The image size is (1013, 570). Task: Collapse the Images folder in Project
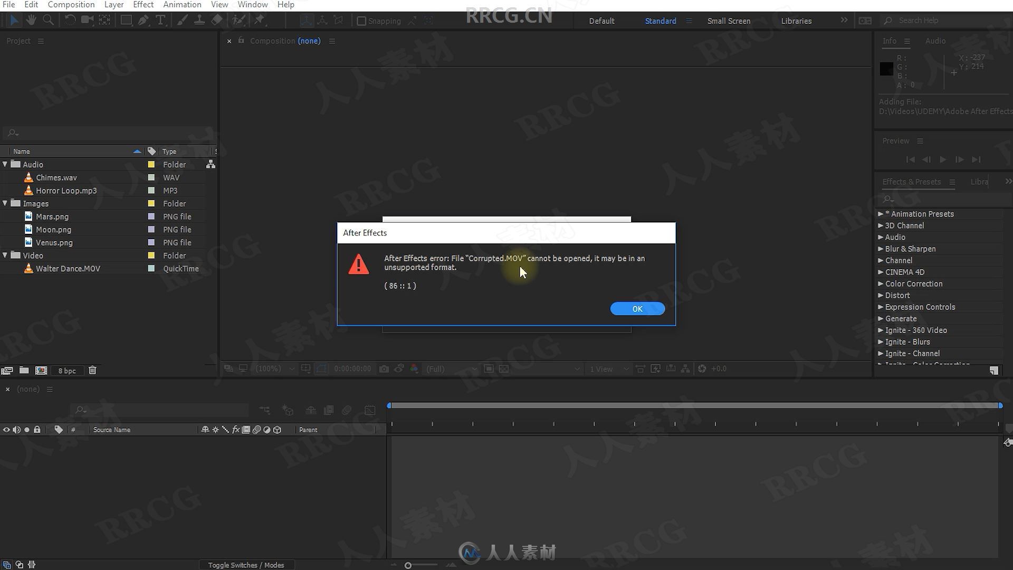coord(5,203)
